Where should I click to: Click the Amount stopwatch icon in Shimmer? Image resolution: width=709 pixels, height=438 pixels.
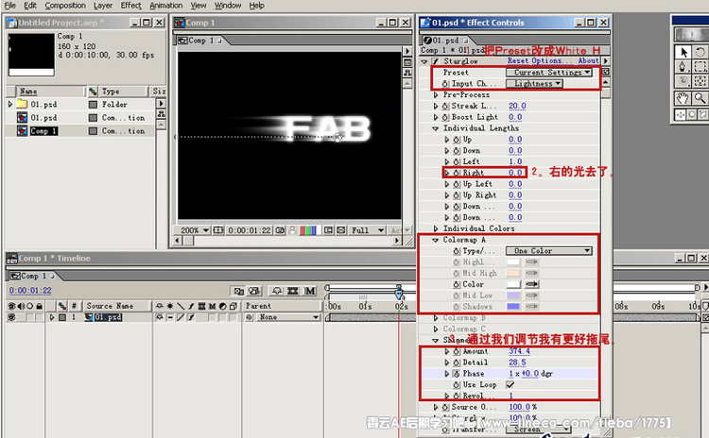click(457, 351)
